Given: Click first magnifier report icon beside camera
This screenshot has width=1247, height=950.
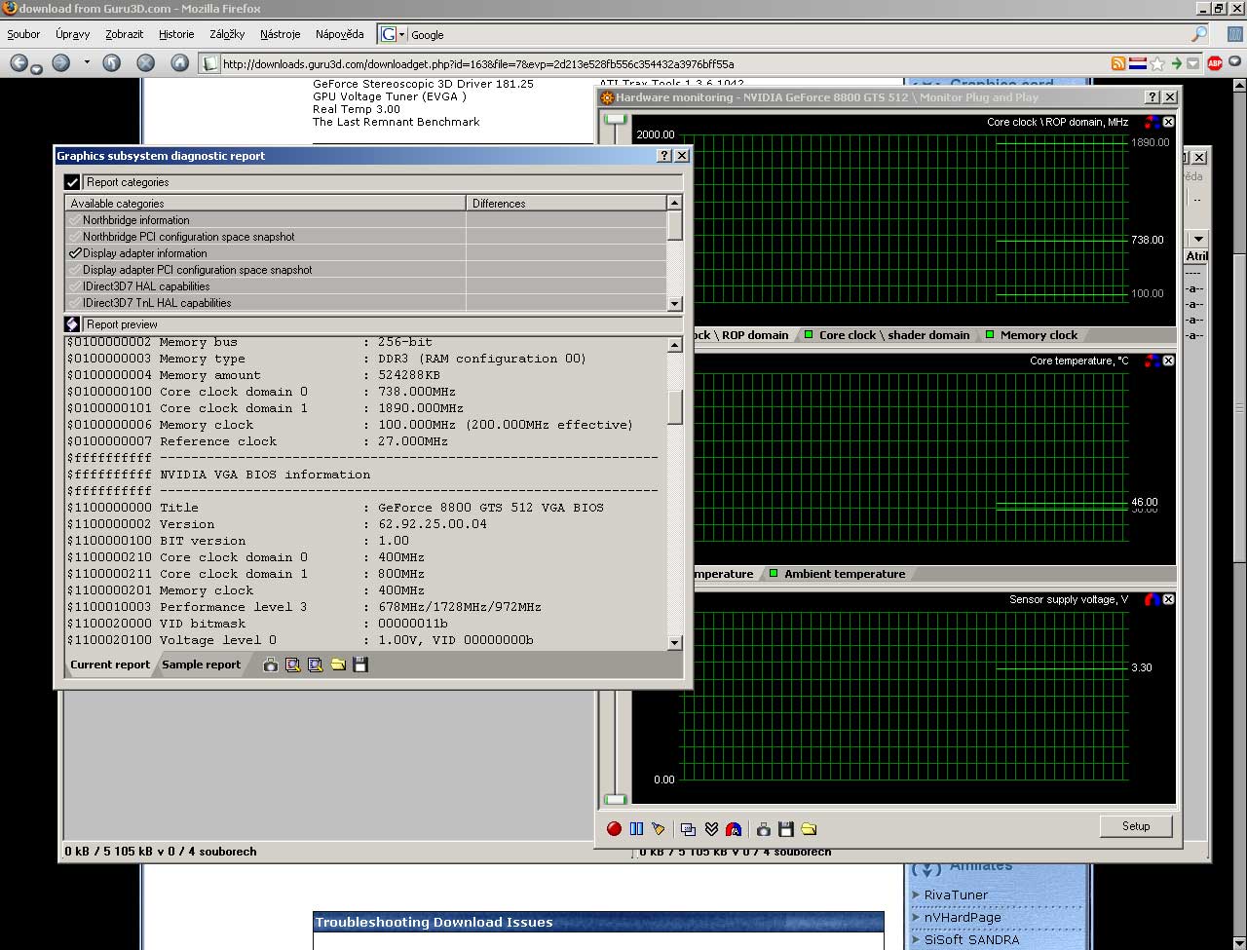Looking at the screenshot, I should 292,665.
